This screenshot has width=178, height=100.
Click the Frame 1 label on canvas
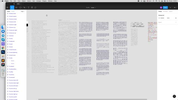click(x=60, y=20)
